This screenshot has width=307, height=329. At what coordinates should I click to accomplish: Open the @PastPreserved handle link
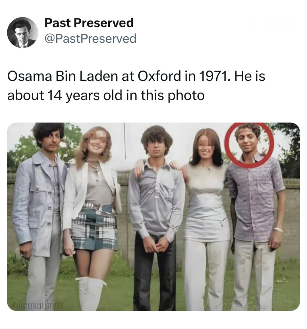click(x=90, y=38)
